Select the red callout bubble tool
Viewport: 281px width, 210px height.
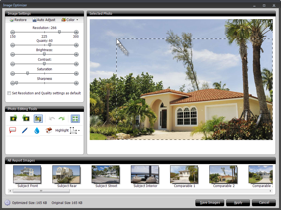click(x=13, y=130)
